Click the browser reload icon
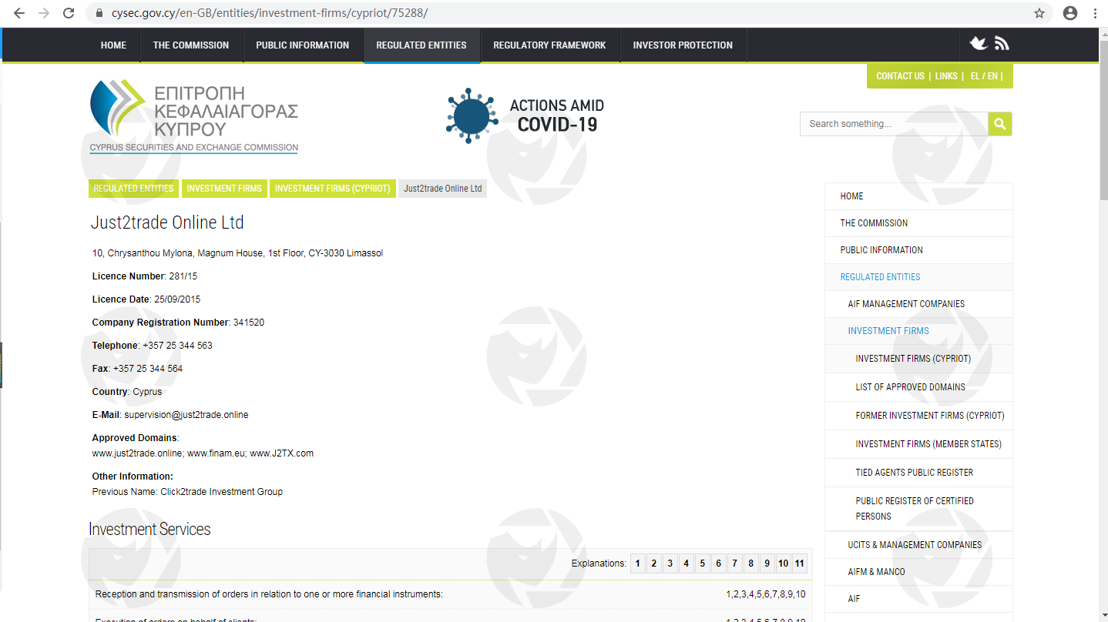1108x622 pixels. (x=69, y=13)
